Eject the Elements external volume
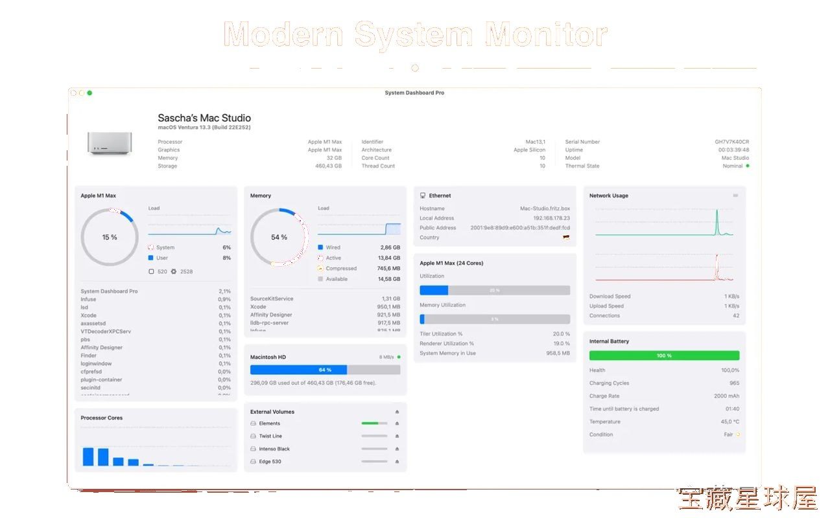830x518 pixels. 397,423
